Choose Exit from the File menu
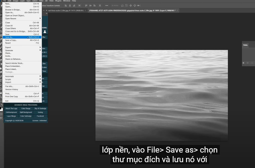The image size is (255, 168). pyautogui.click(x=22, y=101)
